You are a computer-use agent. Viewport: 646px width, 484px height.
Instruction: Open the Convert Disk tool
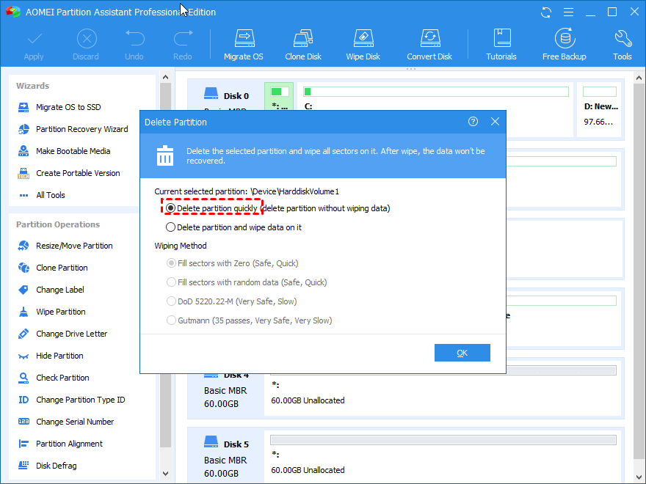click(x=429, y=45)
